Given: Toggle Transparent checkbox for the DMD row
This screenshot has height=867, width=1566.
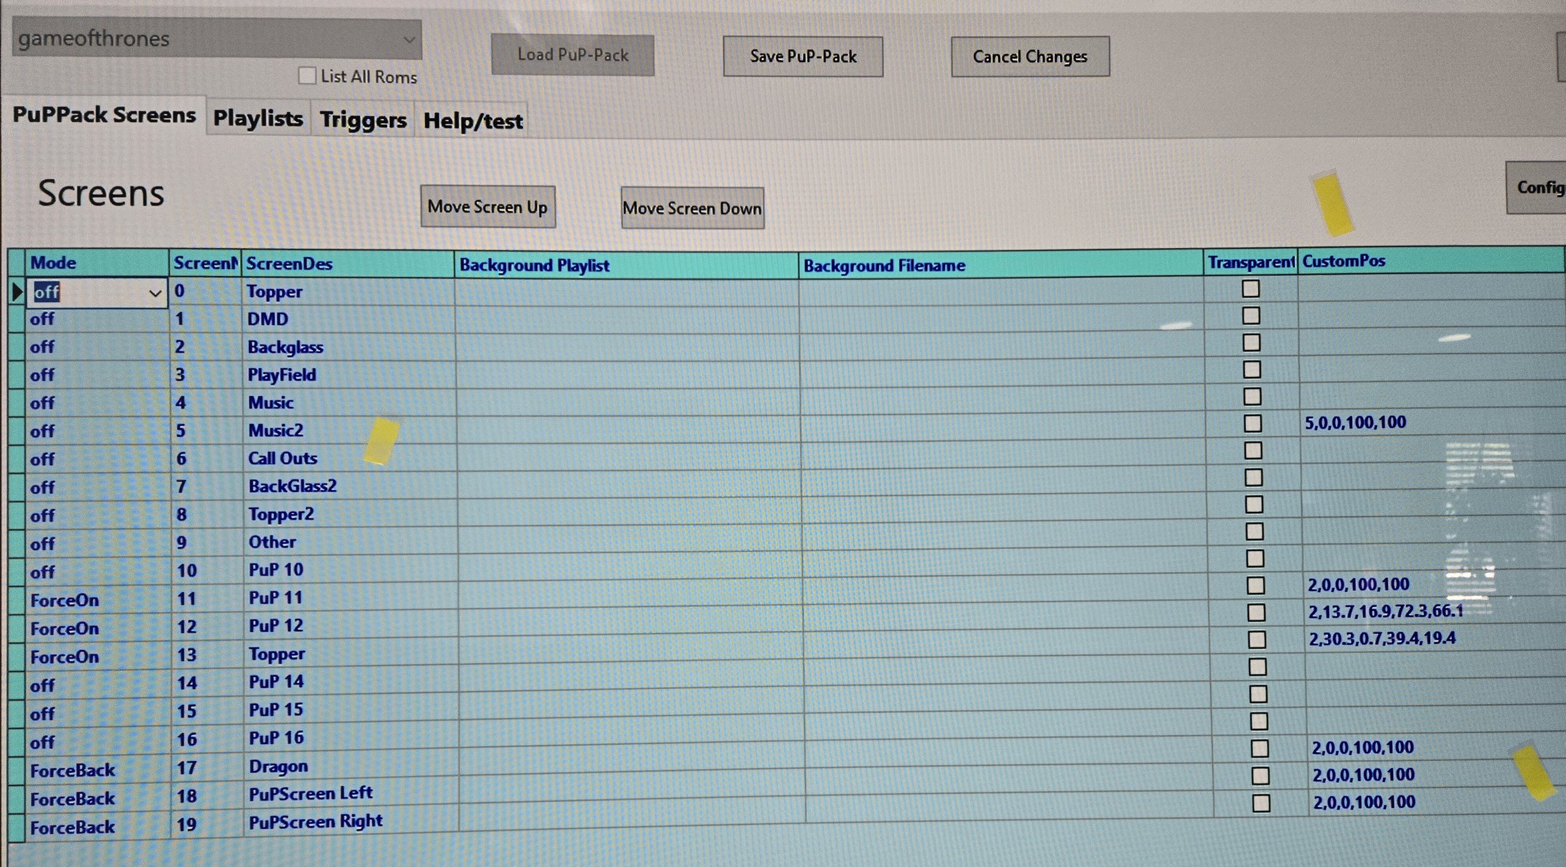Looking at the screenshot, I should click(x=1250, y=315).
